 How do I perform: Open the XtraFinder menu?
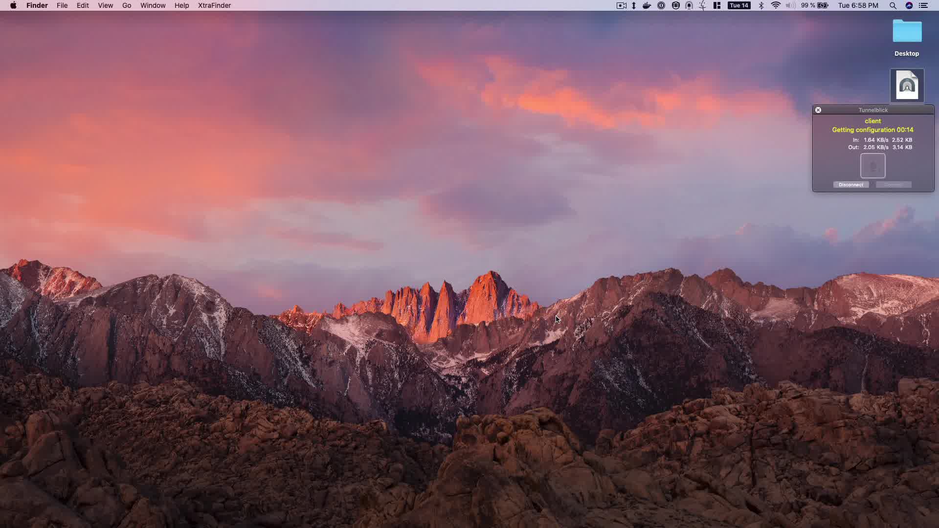214,5
